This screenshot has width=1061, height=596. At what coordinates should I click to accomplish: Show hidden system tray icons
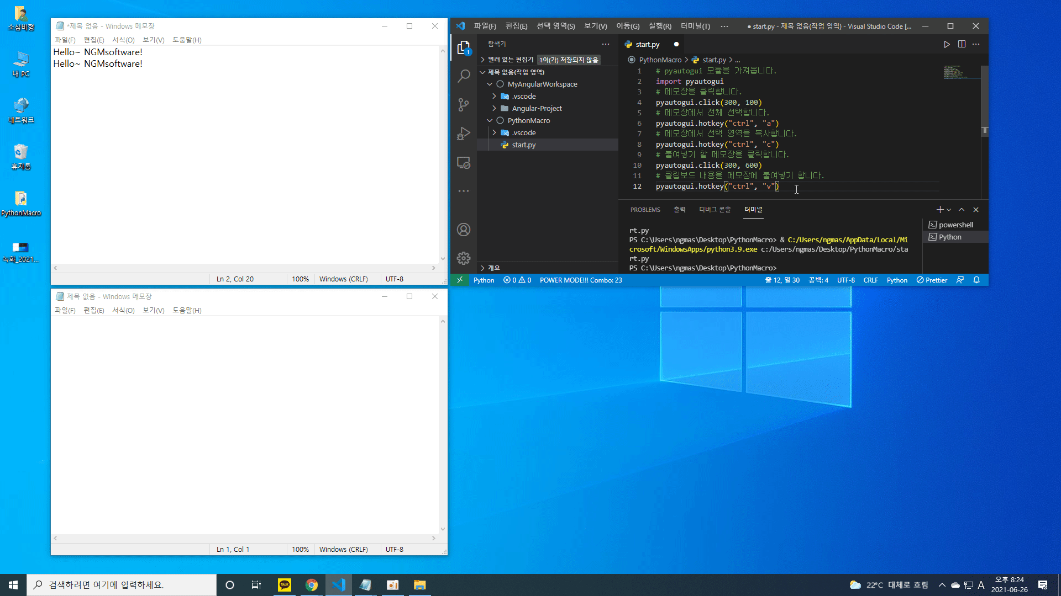pyautogui.click(x=942, y=585)
